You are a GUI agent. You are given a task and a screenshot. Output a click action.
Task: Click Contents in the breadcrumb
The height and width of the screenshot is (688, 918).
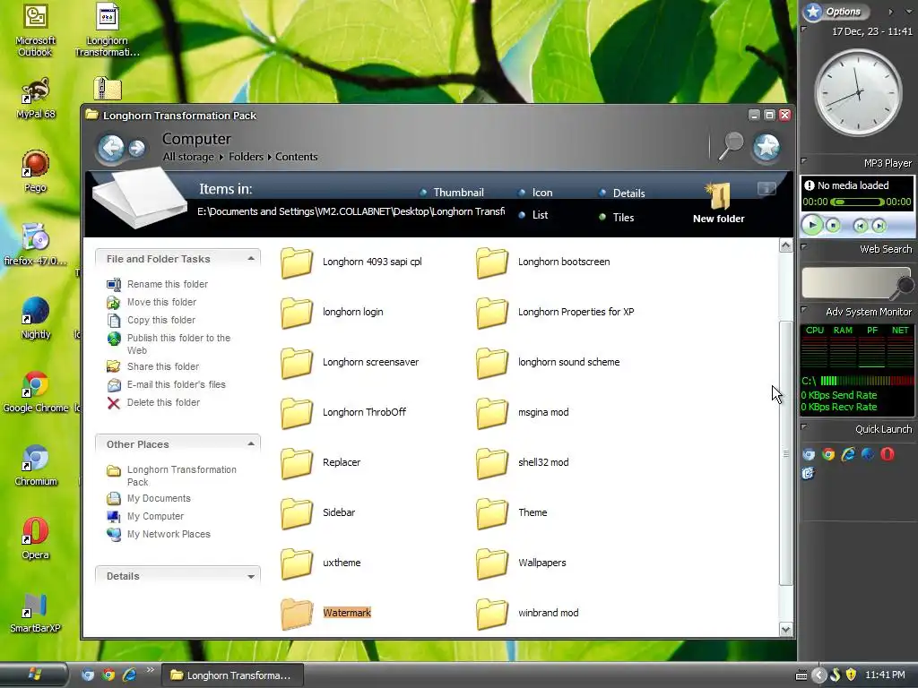pyautogui.click(x=296, y=157)
